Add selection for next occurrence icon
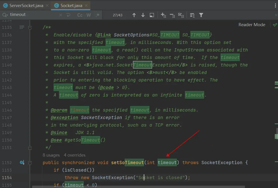The image size is (278, 188). pyautogui.click(x=164, y=15)
